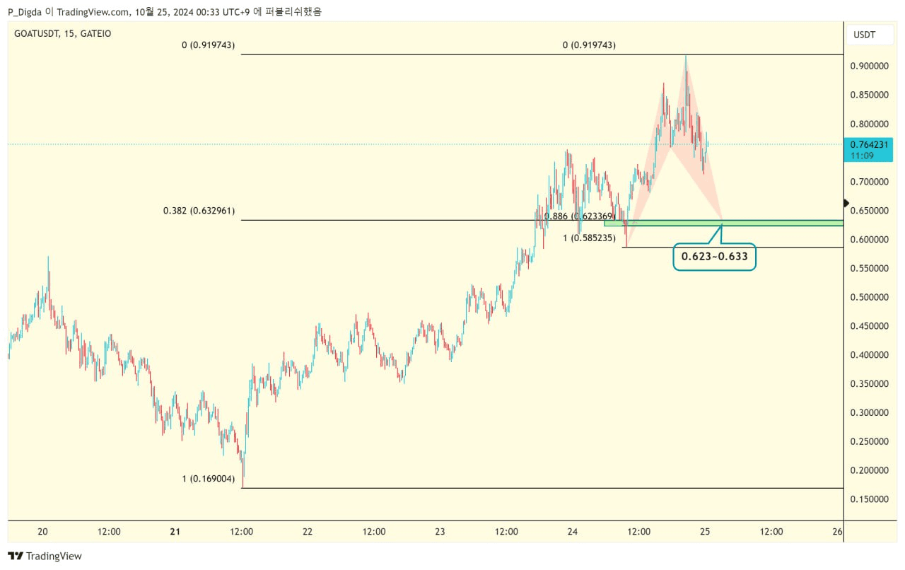The image size is (905, 570).
Task: Click date 25 on the time axis
Action: point(705,532)
